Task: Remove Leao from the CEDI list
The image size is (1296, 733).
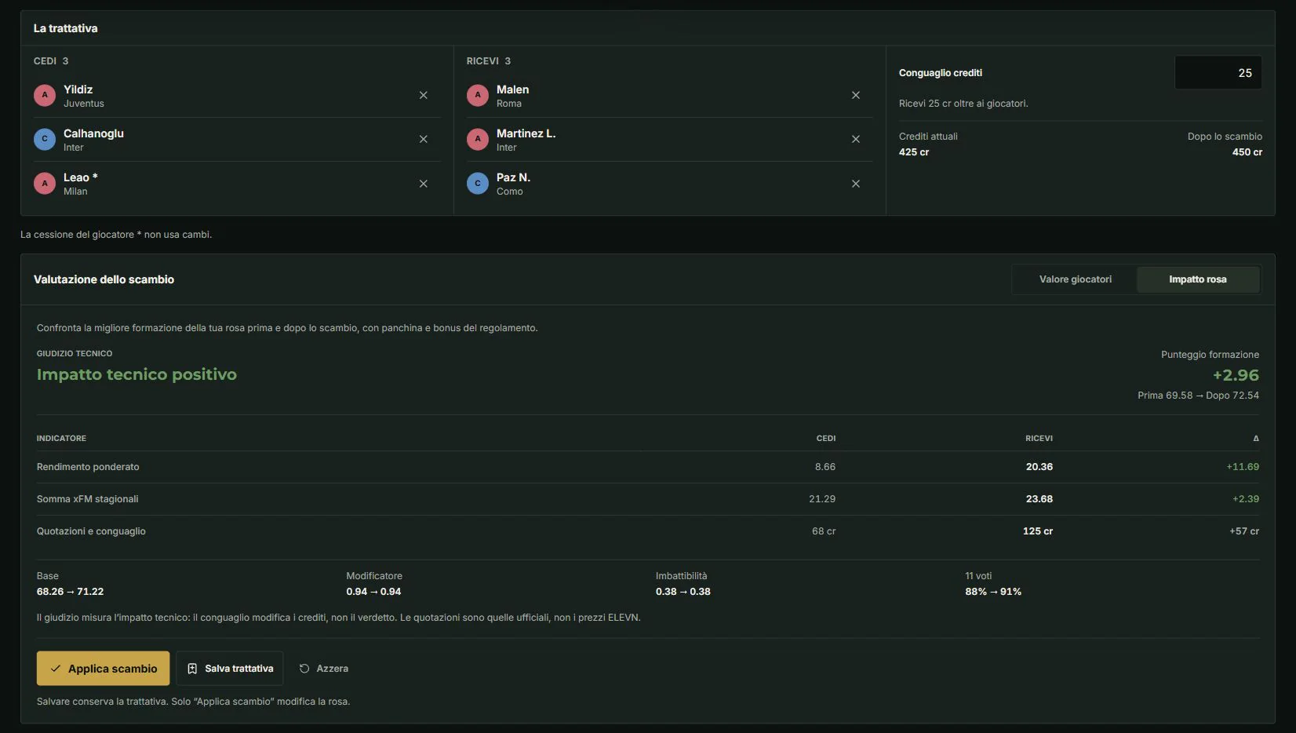Action: point(423,184)
